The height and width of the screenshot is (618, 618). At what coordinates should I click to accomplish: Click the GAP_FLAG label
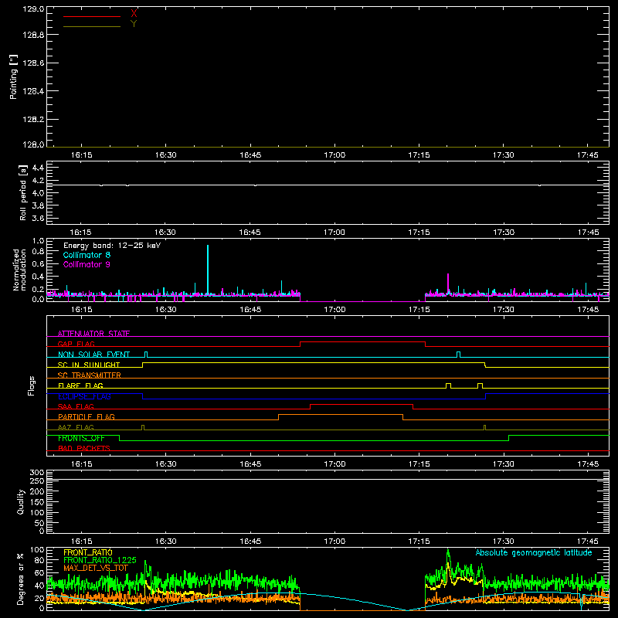76,344
